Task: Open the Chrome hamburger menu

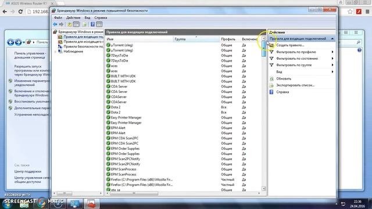Action: [367, 12]
